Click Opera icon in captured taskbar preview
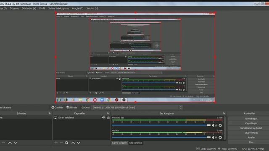Viewport: 269px width, 151px height. point(95,100)
